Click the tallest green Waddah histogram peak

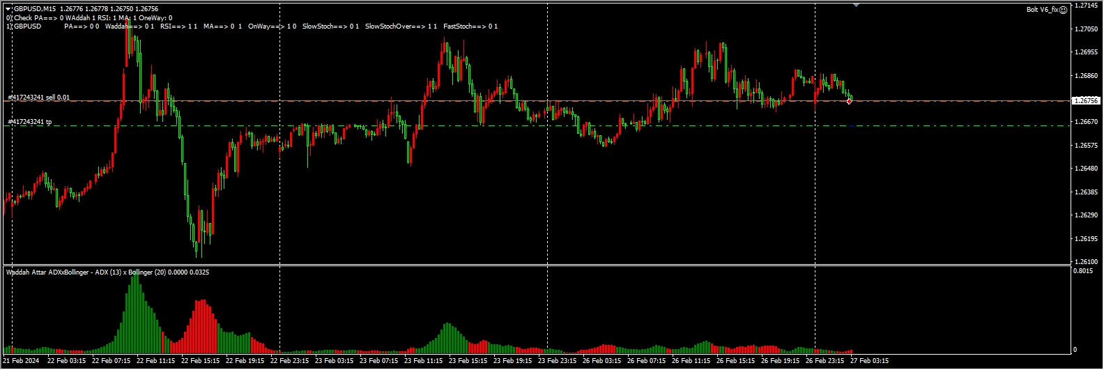point(135,314)
